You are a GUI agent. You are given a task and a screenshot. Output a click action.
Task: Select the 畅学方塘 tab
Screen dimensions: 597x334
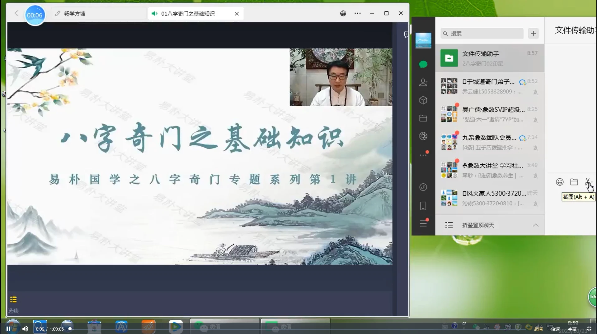(x=75, y=14)
